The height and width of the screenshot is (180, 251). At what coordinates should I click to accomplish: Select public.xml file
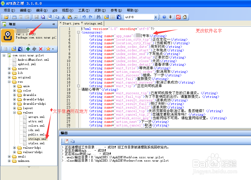(x=36, y=135)
